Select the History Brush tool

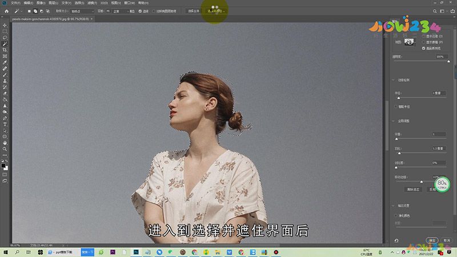tap(5, 87)
